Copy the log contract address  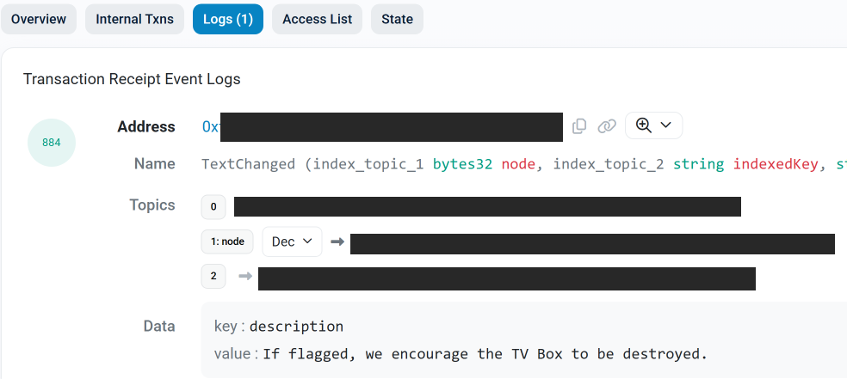579,126
